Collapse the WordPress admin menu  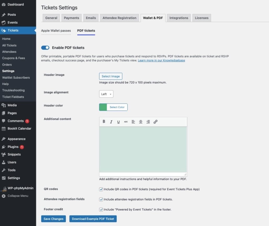(x=18, y=196)
